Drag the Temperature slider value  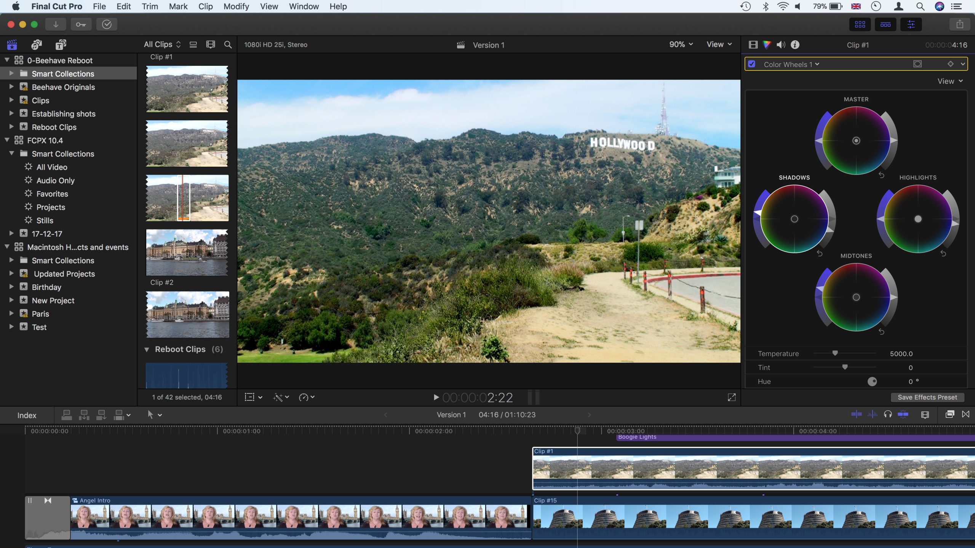click(834, 353)
